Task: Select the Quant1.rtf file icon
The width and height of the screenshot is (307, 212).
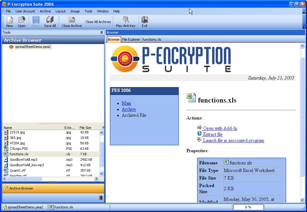Action: click(6, 170)
